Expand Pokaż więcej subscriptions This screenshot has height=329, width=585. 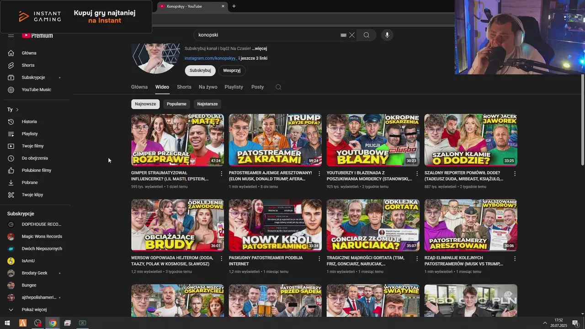pyautogui.click(x=35, y=309)
